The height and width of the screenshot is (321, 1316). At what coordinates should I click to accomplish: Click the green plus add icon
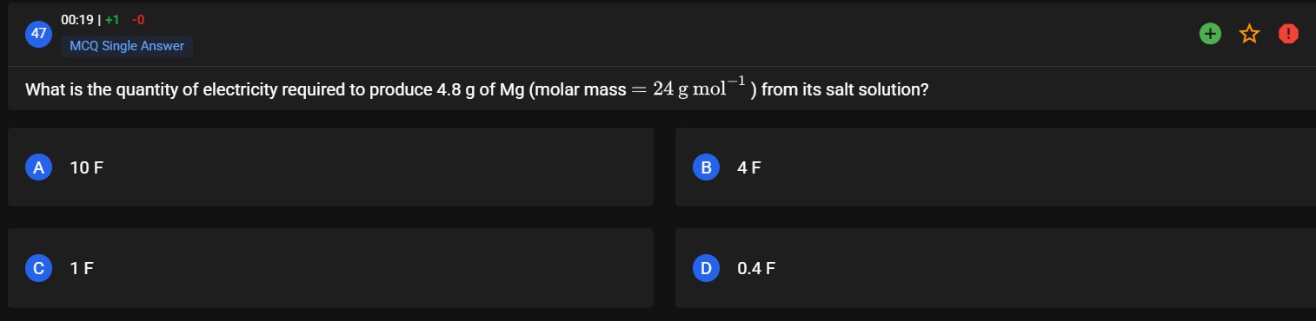pos(1208,34)
